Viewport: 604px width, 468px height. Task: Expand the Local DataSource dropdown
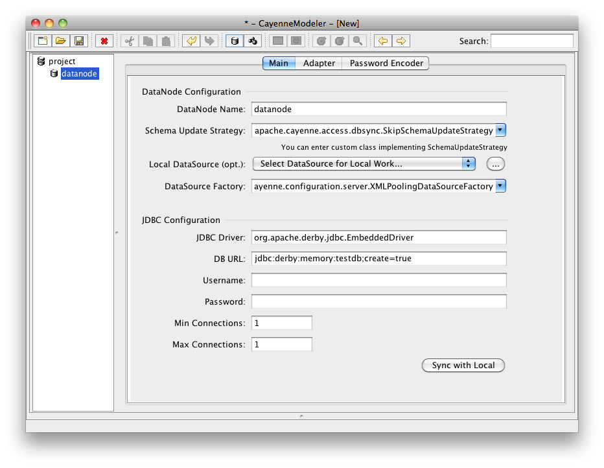click(469, 164)
